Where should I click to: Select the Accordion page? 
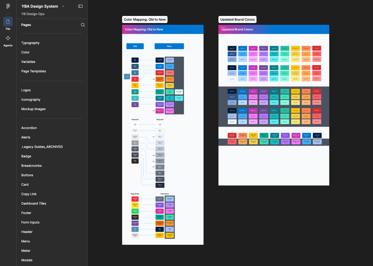tap(29, 128)
